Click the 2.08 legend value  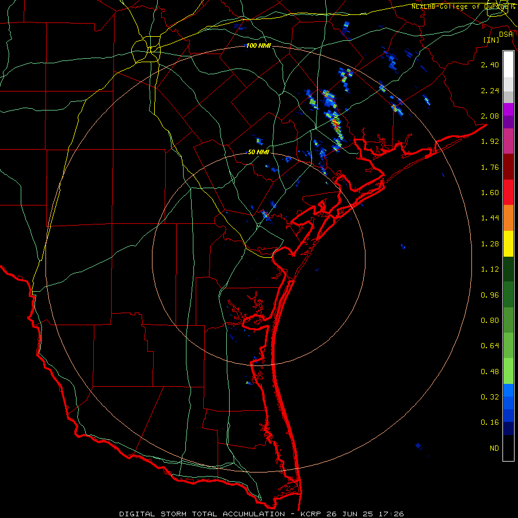click(x=490, y=116)
